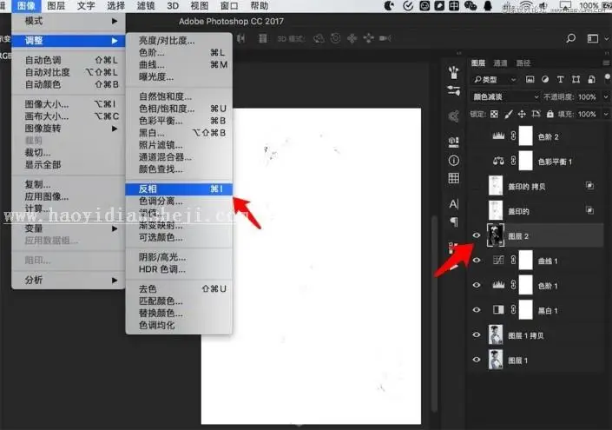Choose 曲线... from the adjustments submenu

coord(179,64)
